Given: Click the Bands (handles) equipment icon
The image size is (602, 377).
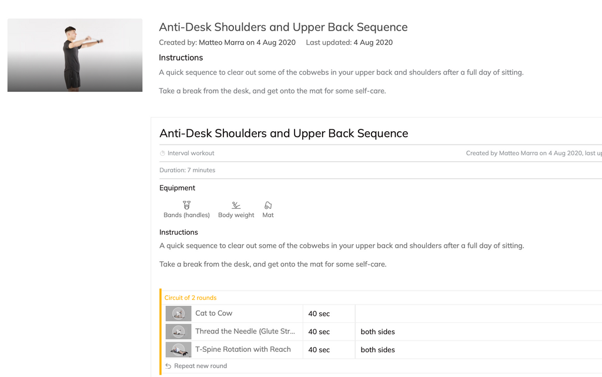Looking at the screenshot, I should click(x=186, y=205).
